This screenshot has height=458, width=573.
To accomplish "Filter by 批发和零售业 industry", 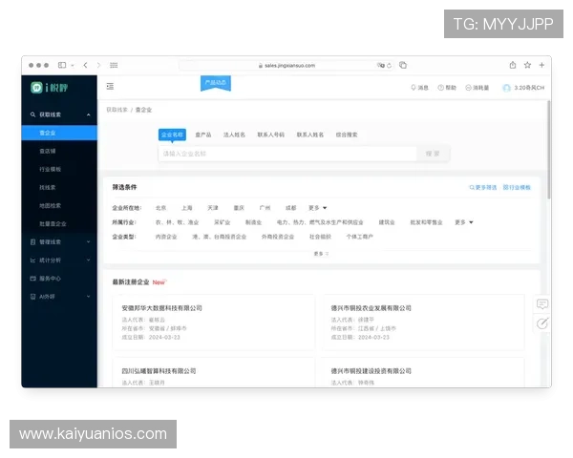I will 427,222.
